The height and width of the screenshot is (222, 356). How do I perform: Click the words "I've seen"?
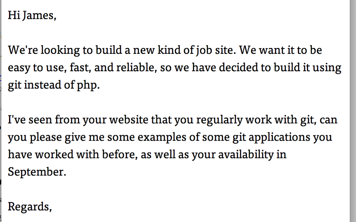tap(30, 120)
